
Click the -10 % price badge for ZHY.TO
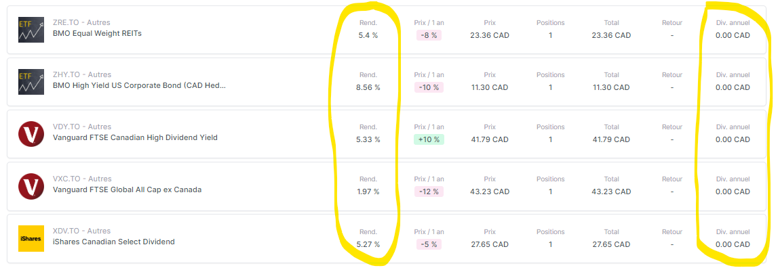tap(429, 87)
